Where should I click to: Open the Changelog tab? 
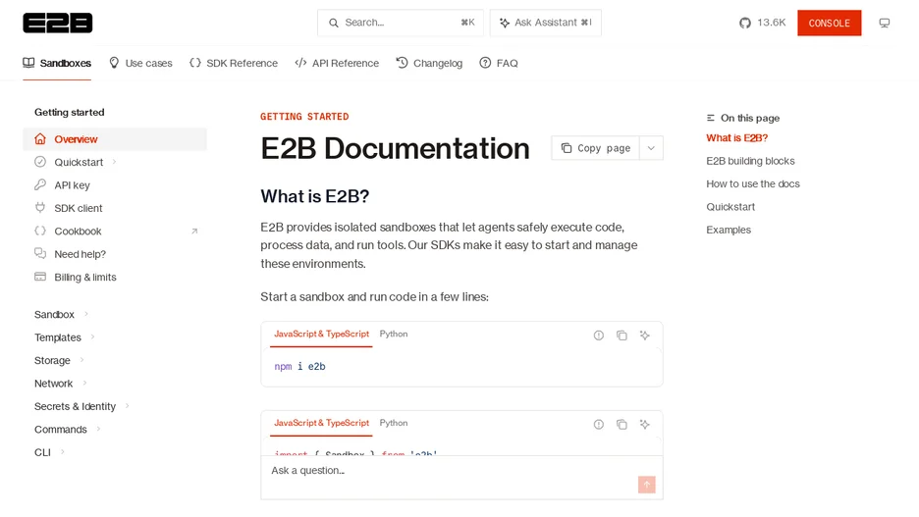[429, 63]
